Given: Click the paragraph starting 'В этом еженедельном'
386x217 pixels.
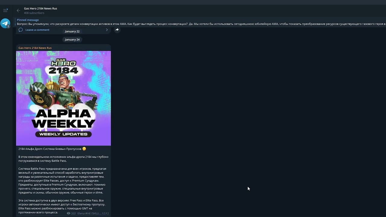Looking at the screenshot, I should click(x=63, y=159).
